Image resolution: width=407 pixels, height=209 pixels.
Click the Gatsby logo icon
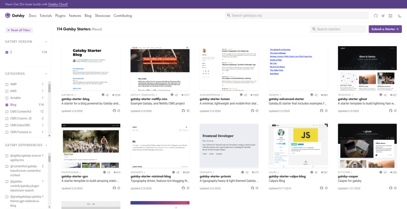pos(7,16)
